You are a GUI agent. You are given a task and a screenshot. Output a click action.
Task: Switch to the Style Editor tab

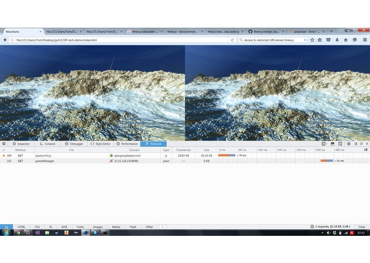point(101,144)
